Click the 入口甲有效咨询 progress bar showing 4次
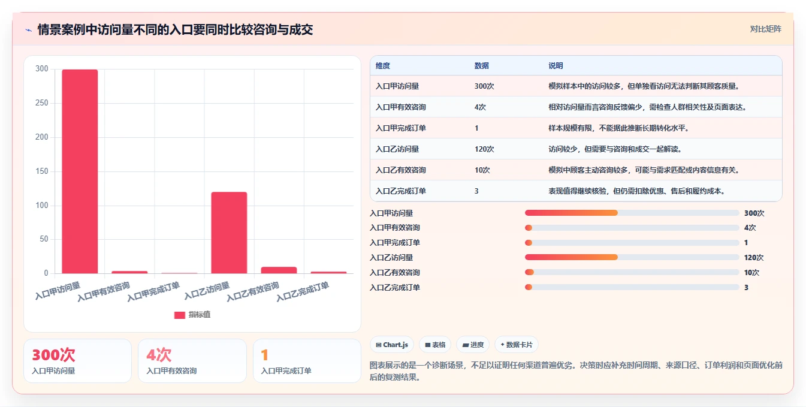The height and width of the screenshot is (407, 806). 632,228
